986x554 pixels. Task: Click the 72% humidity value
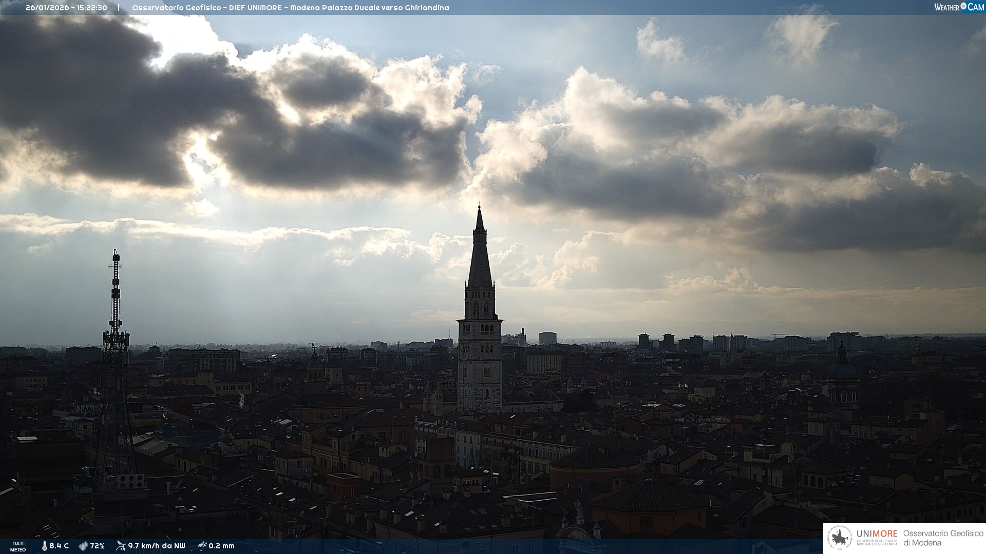pos(97,546)
